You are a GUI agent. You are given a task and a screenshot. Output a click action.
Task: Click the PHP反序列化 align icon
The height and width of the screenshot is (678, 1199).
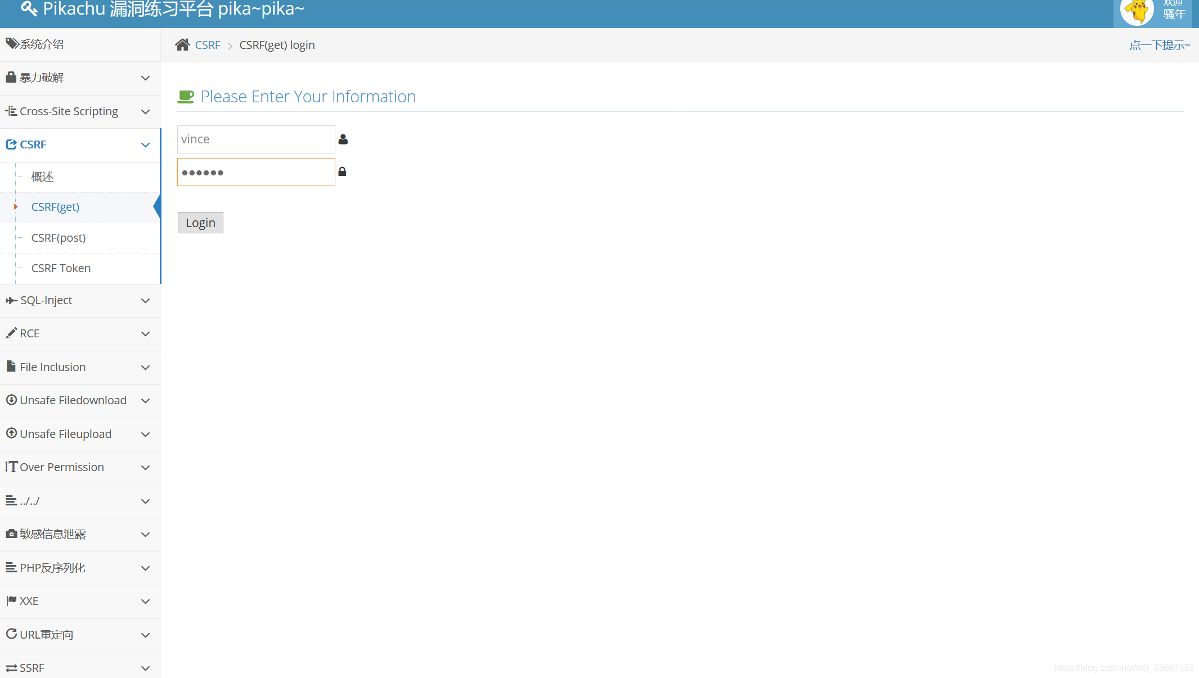[x=11, y=567]
